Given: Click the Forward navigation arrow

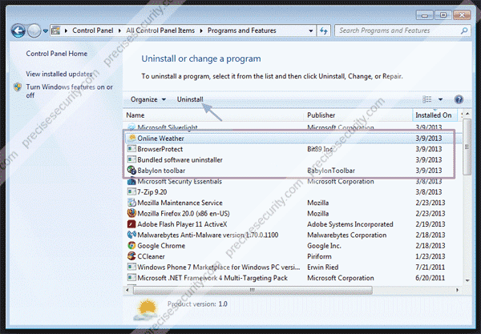Looking at the screenshot, I should (x=34, y=31).
